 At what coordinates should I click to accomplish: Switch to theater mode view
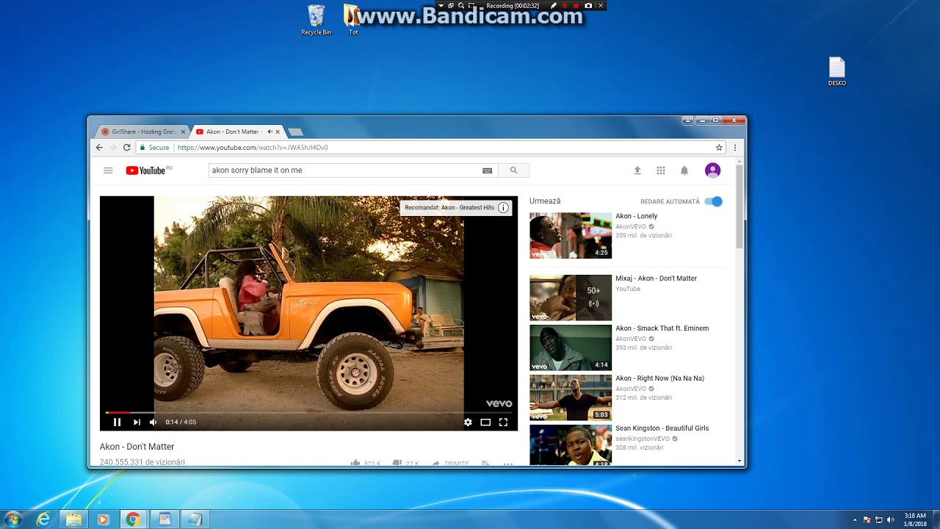coord(485,422)
